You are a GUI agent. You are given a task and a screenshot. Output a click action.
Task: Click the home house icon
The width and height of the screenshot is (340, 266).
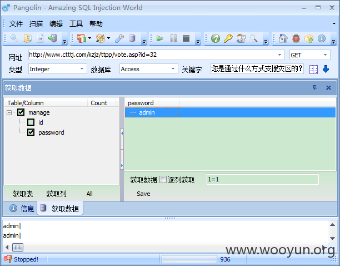[283, 38]
